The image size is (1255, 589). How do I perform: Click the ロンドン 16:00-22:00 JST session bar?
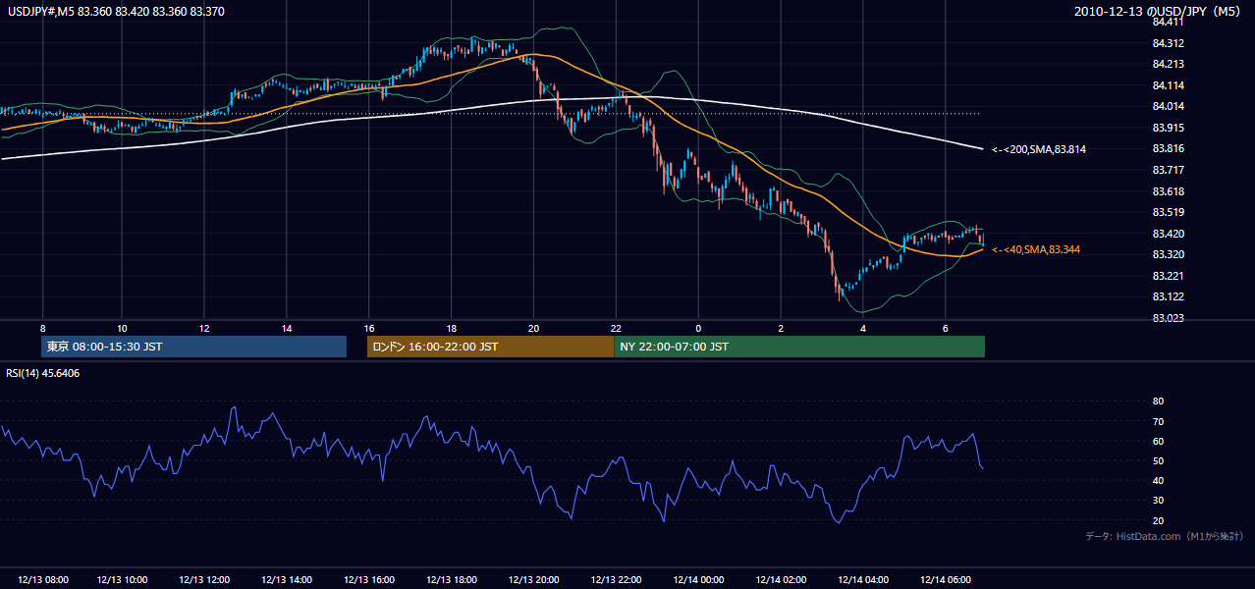490,347
